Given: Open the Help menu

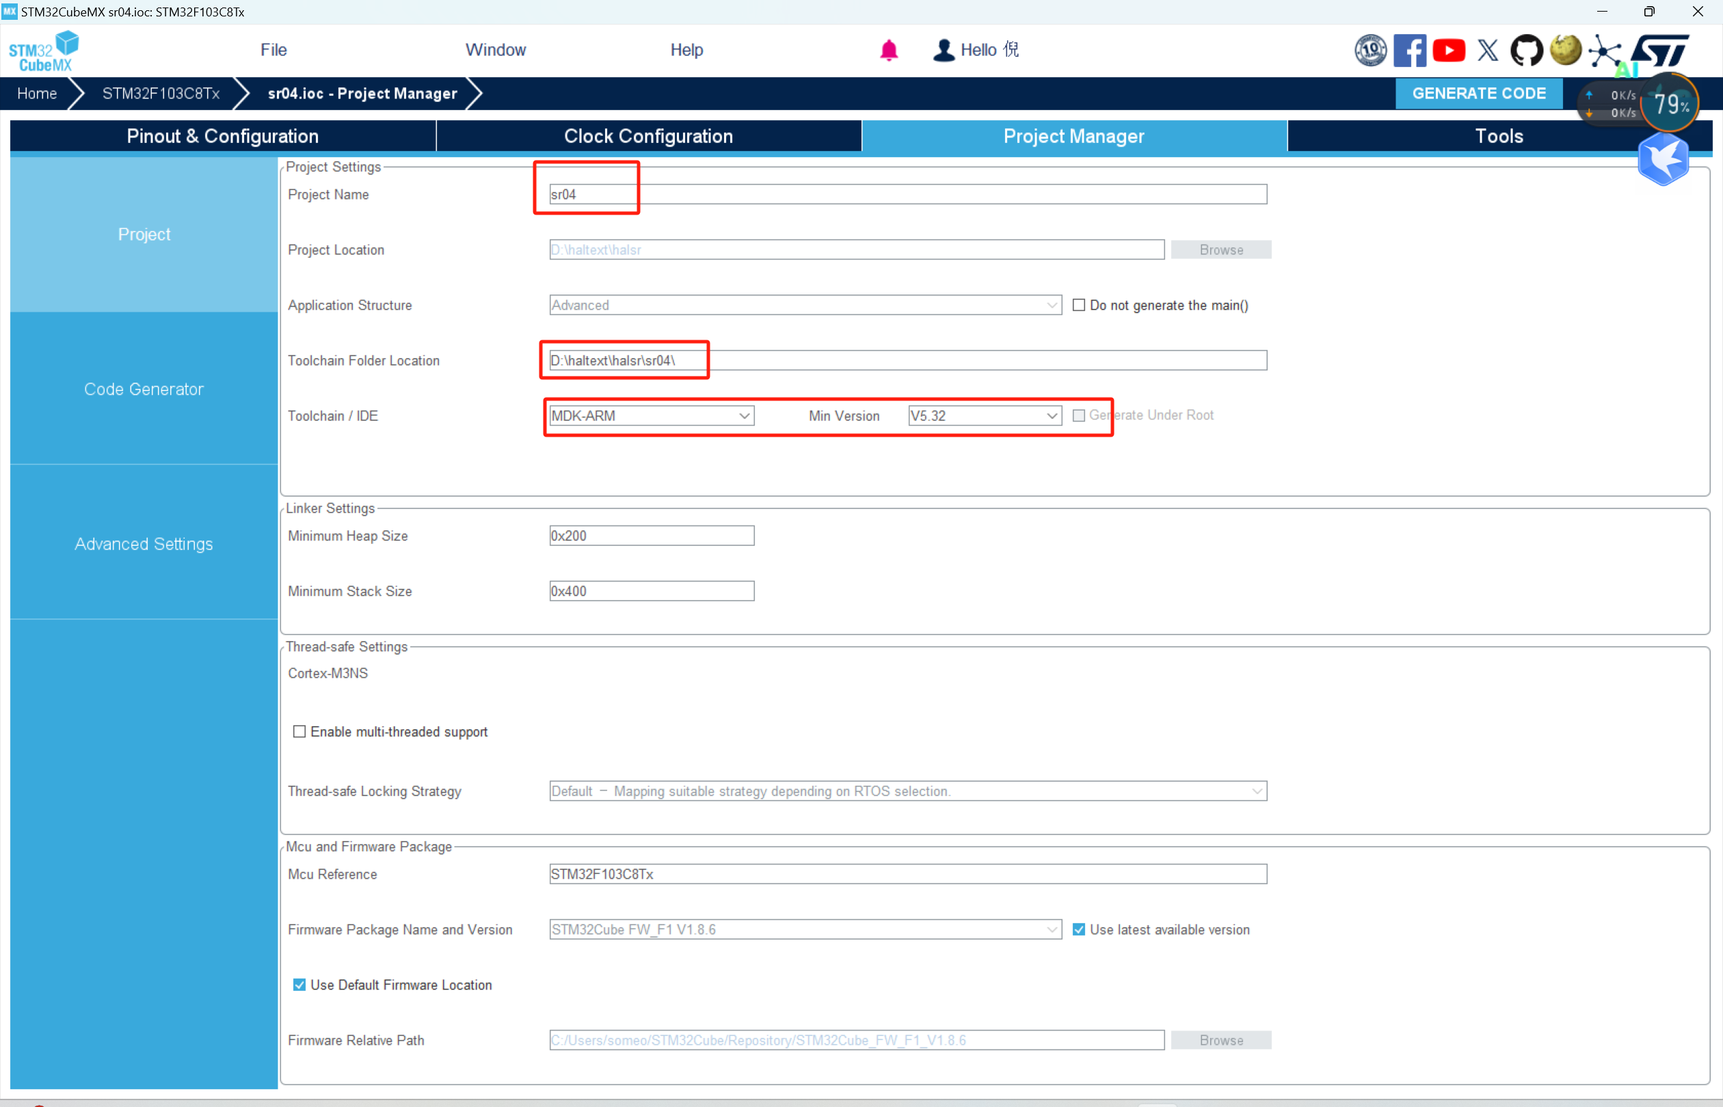Looking at the screenshot, I should tap(686, 50).
